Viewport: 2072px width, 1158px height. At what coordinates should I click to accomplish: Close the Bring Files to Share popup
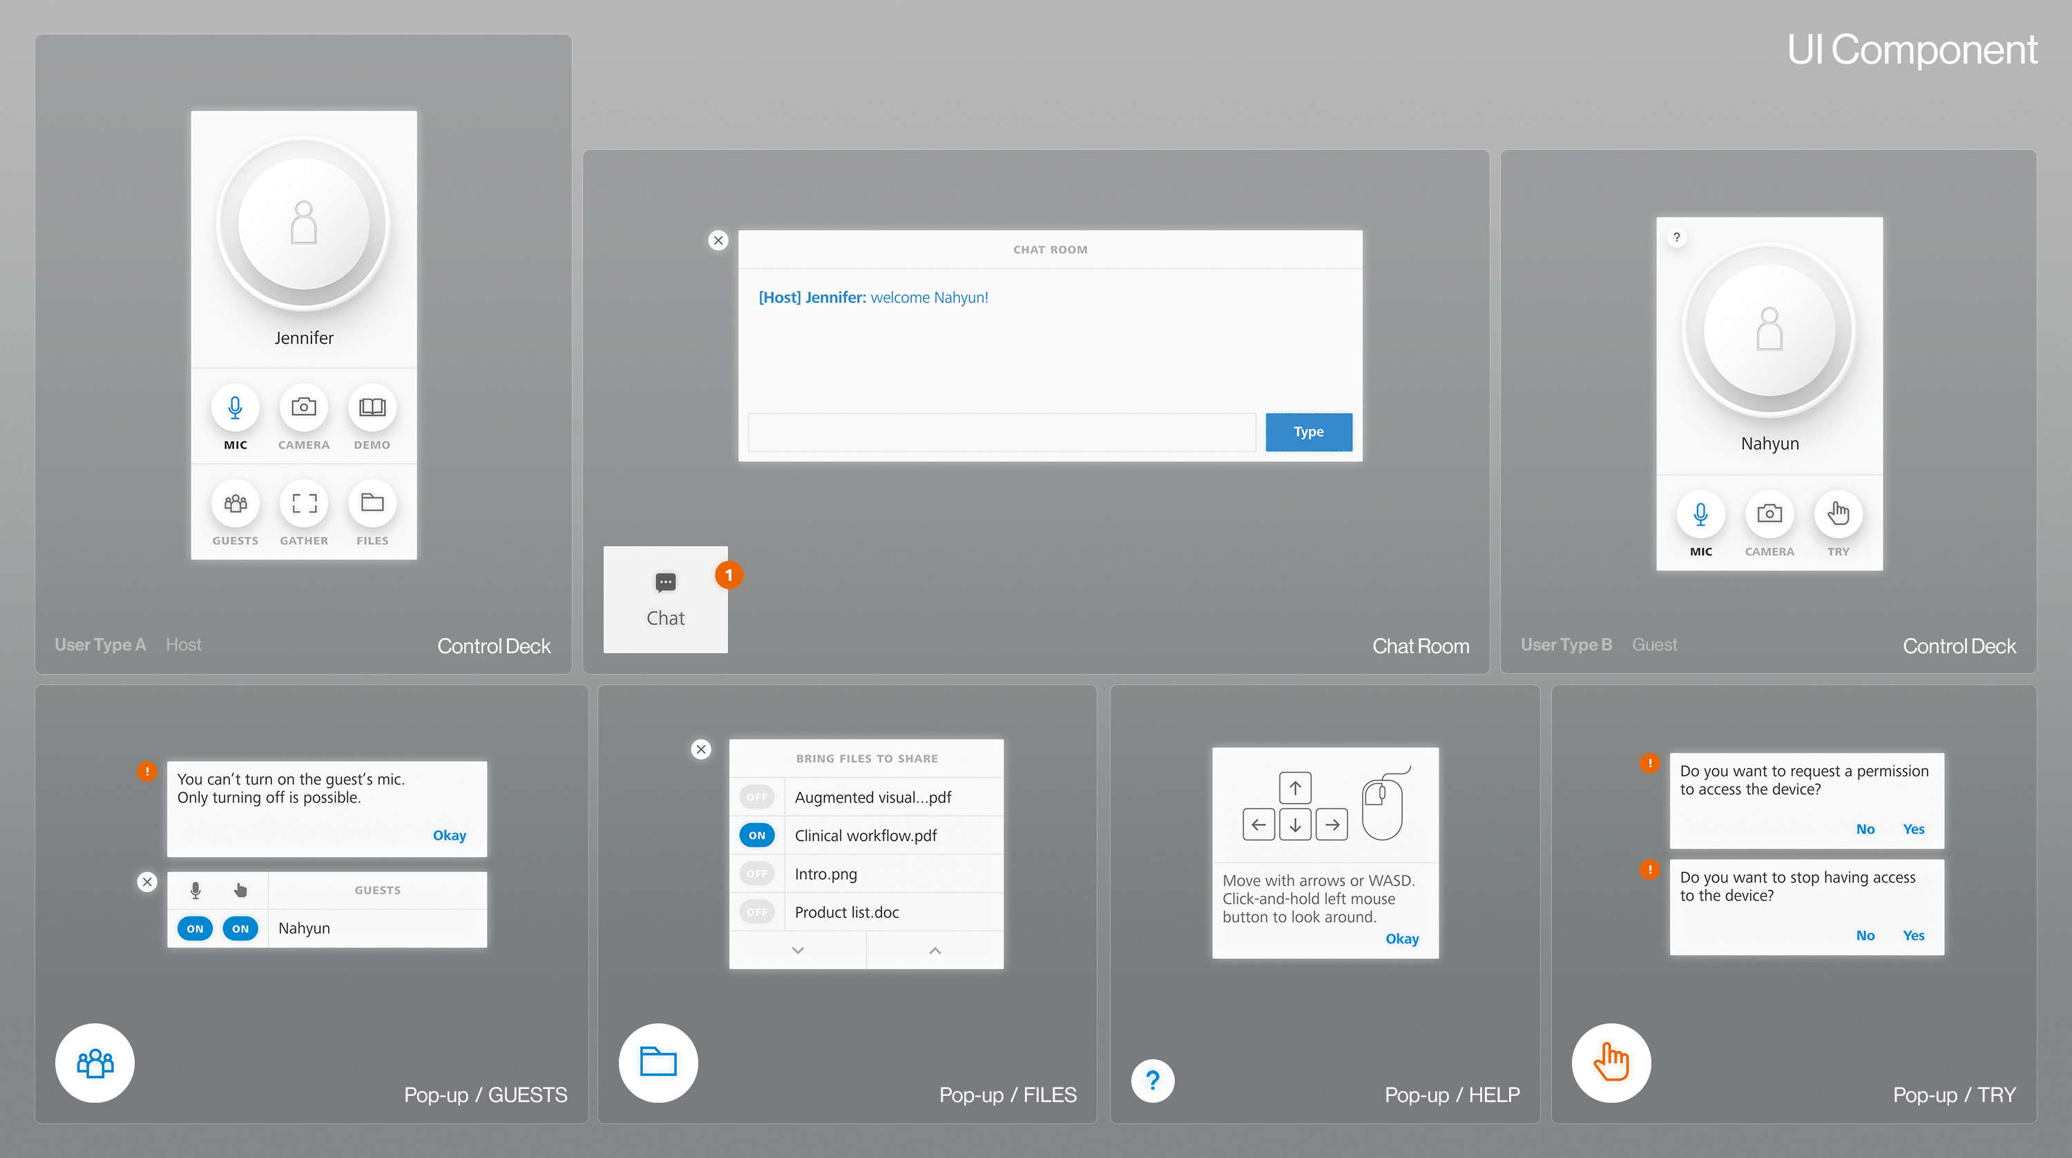coord(700,749)
